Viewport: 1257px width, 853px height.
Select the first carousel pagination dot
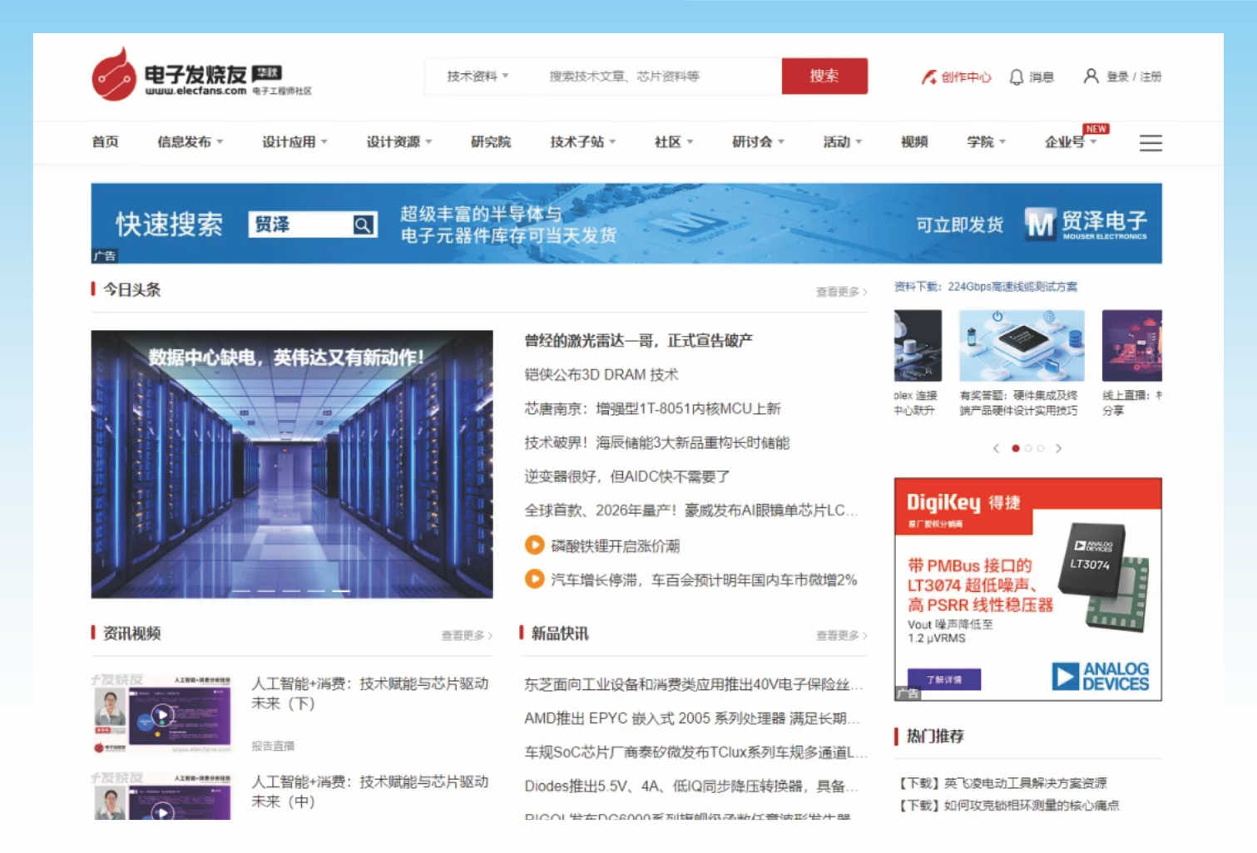tap(1015, 448)
